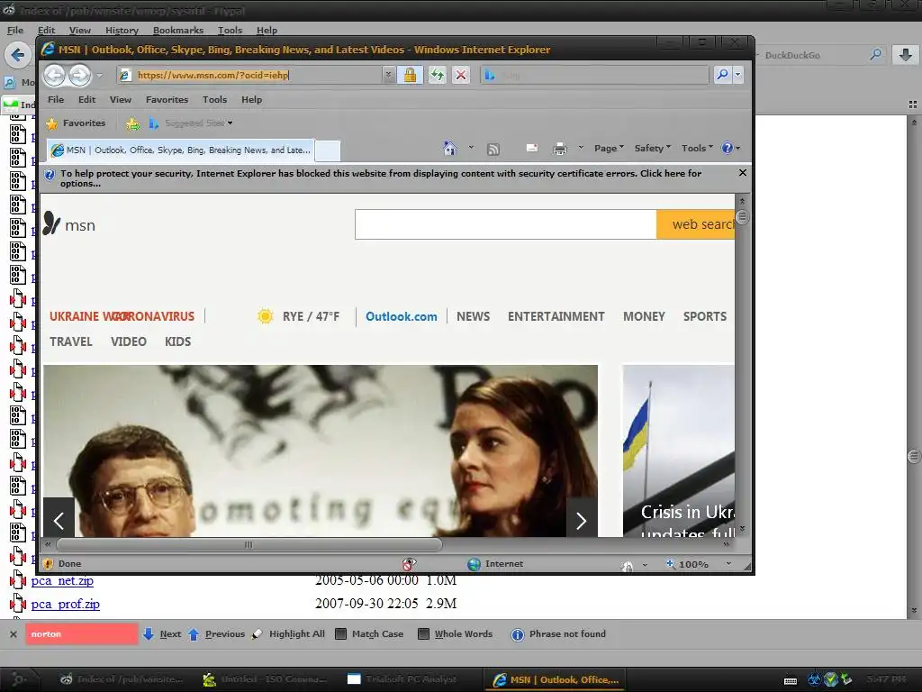Viewport: 922px width, 692px height.
Task: Click the help question mark icon
Action: pyautogui.click(x=728, y=149)
